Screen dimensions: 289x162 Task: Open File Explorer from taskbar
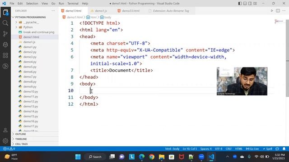click(x=162, y=157)
